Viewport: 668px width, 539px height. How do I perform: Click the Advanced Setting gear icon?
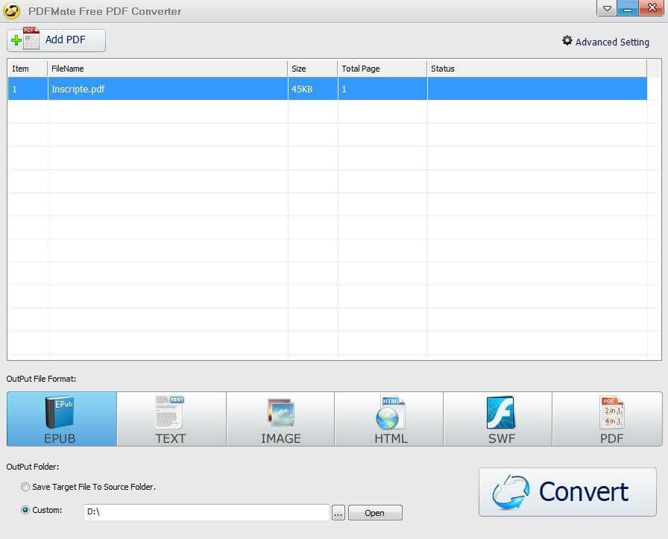pyautogui.click(x=567, y=42)
